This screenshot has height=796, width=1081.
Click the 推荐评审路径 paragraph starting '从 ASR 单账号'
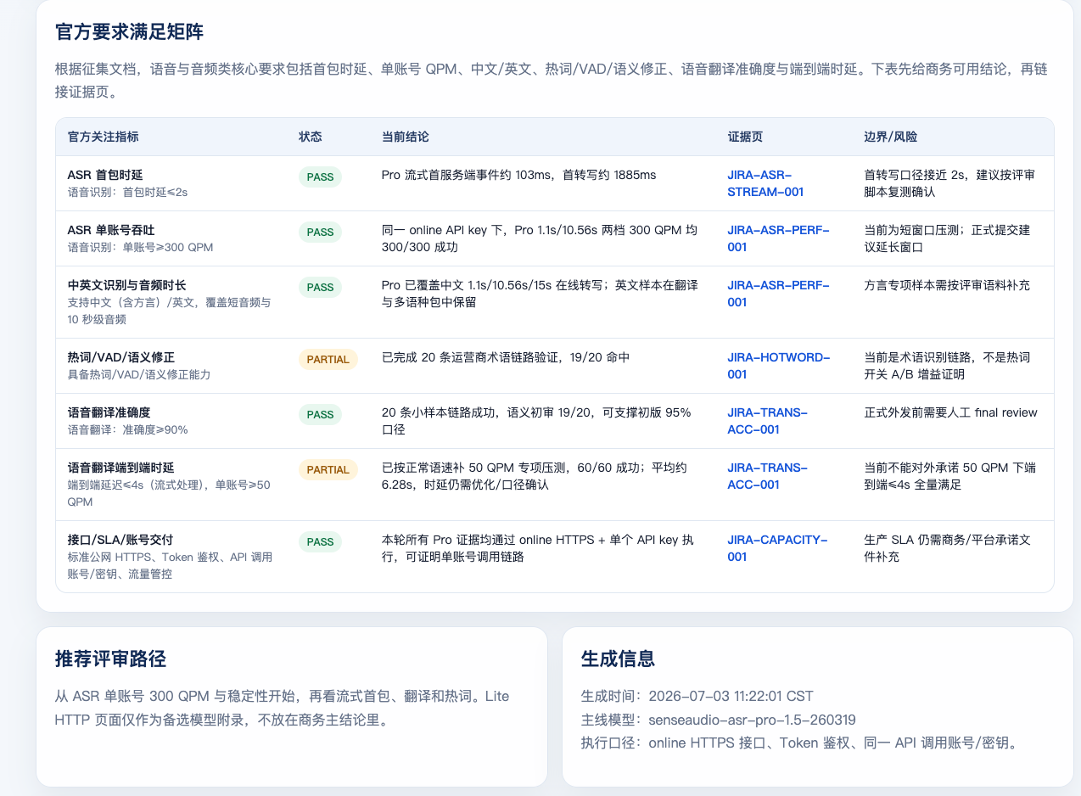coord(282,708)
